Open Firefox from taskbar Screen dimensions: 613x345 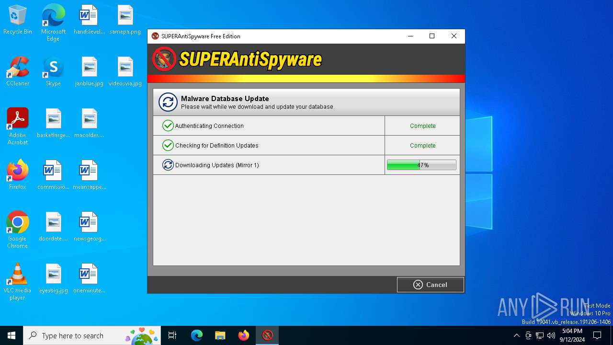click(244, 335)
